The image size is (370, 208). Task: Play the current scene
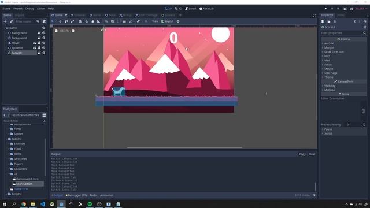[x=345, y=9]
